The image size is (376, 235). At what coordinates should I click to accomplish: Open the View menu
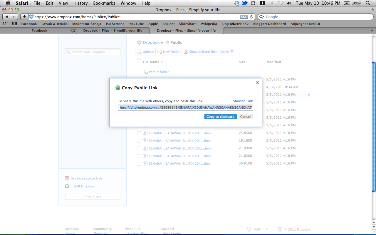63,3
